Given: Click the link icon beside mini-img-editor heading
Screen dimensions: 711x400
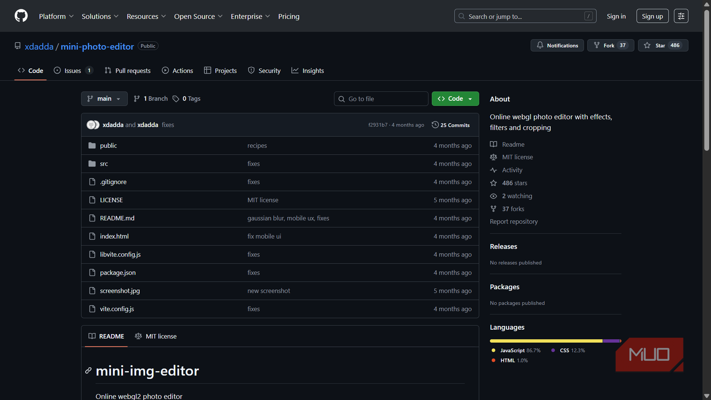Looking at the screenshot, I should [x=89, y=370].
